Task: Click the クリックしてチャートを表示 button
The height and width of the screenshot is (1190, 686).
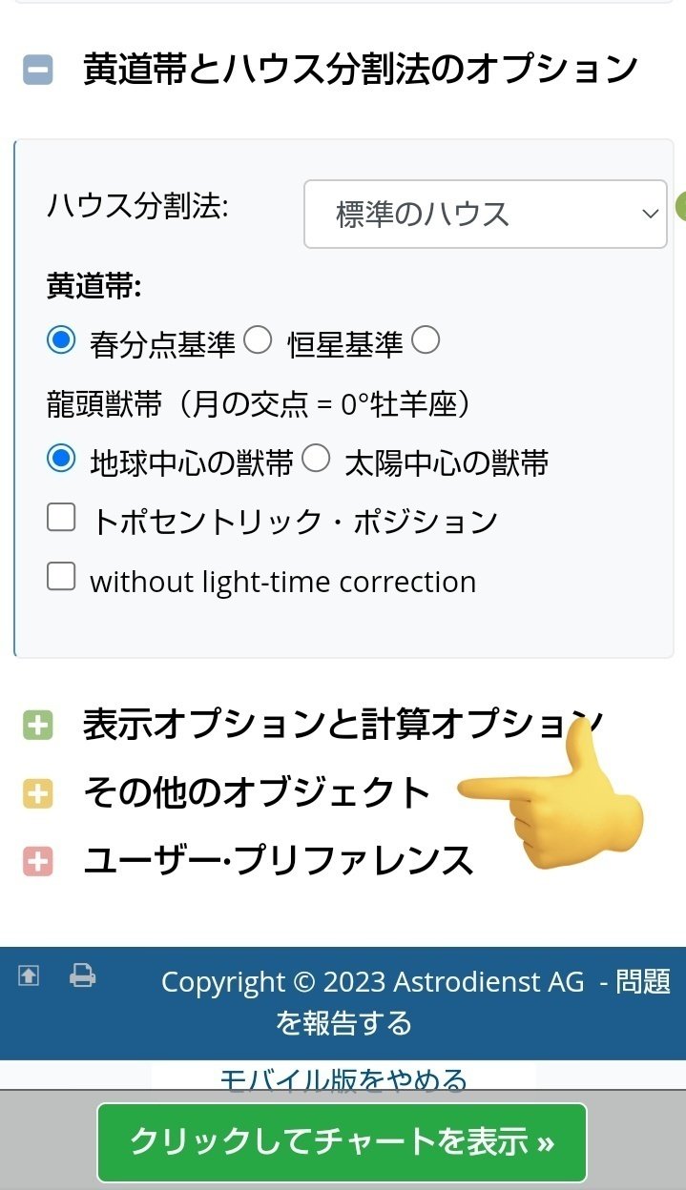Action: [x=343, y=1141]
